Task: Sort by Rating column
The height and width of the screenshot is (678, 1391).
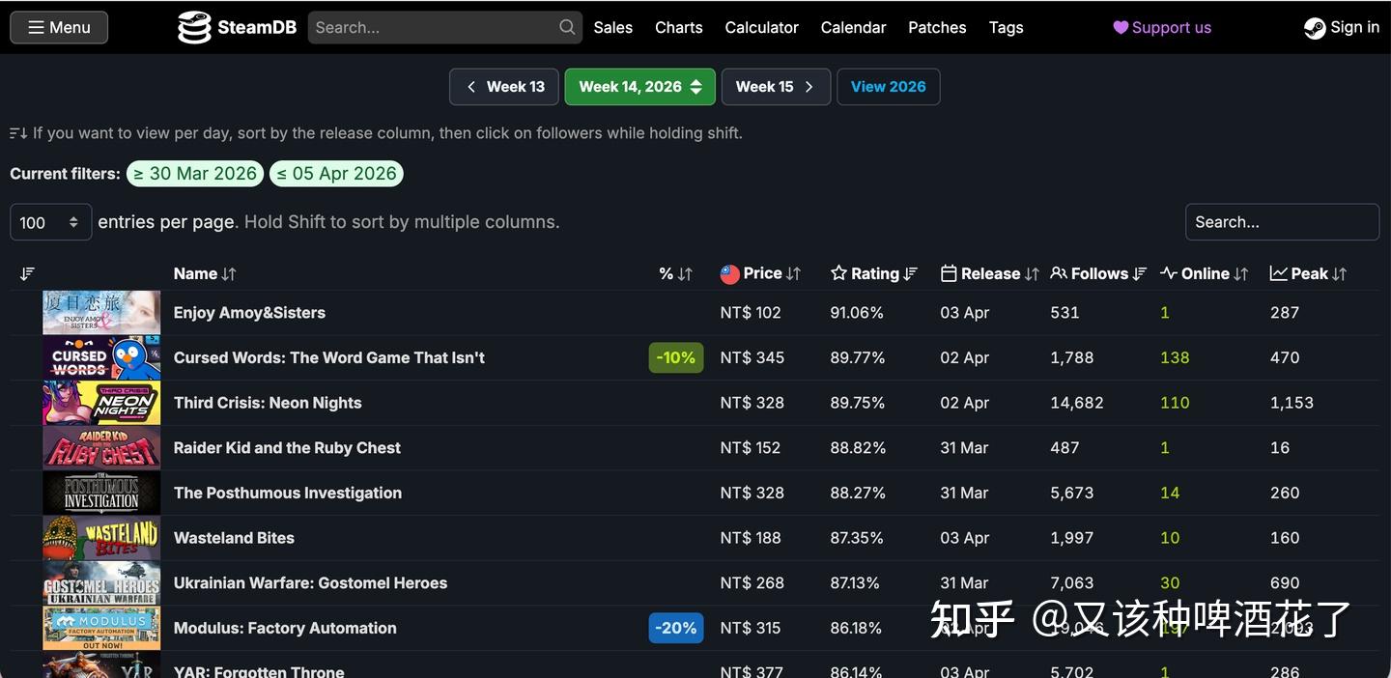Action: tap(874, 274)
